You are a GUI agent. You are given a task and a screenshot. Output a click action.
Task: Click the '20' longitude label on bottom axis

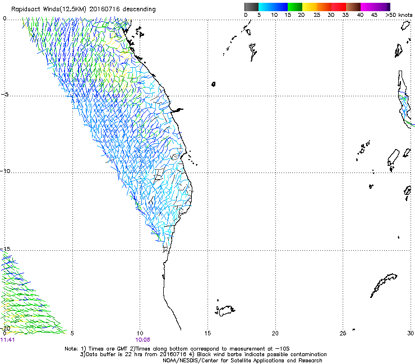pos(275,333)
